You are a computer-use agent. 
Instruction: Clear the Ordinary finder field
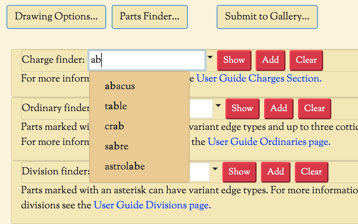(x=314, y=109)
